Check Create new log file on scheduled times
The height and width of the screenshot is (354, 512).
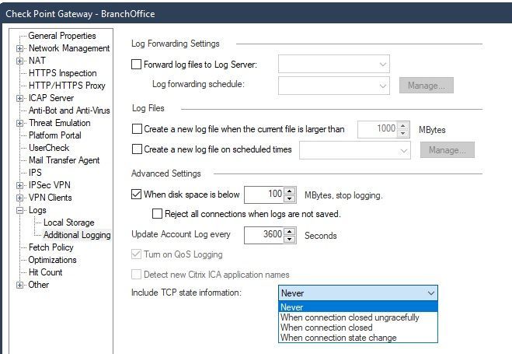click(x=138, y=149)
